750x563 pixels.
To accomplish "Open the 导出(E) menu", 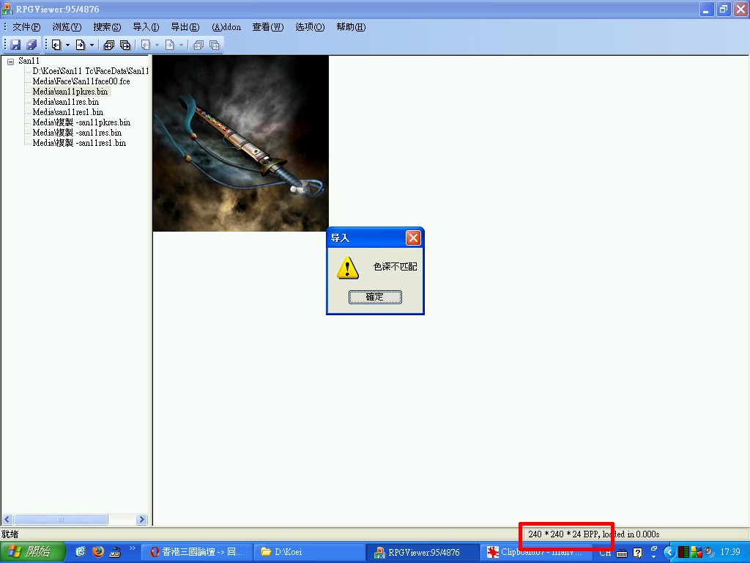I will click(185, 27).
